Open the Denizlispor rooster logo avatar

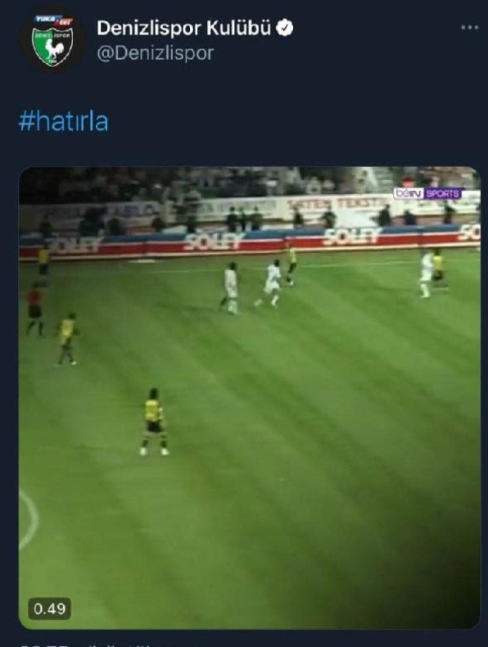52,40
